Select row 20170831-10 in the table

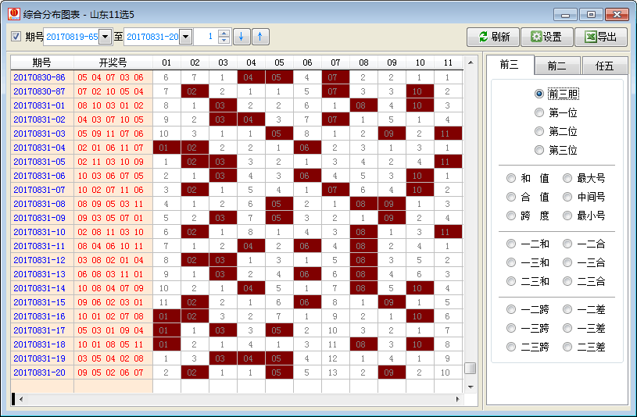[x=39, y=232]
